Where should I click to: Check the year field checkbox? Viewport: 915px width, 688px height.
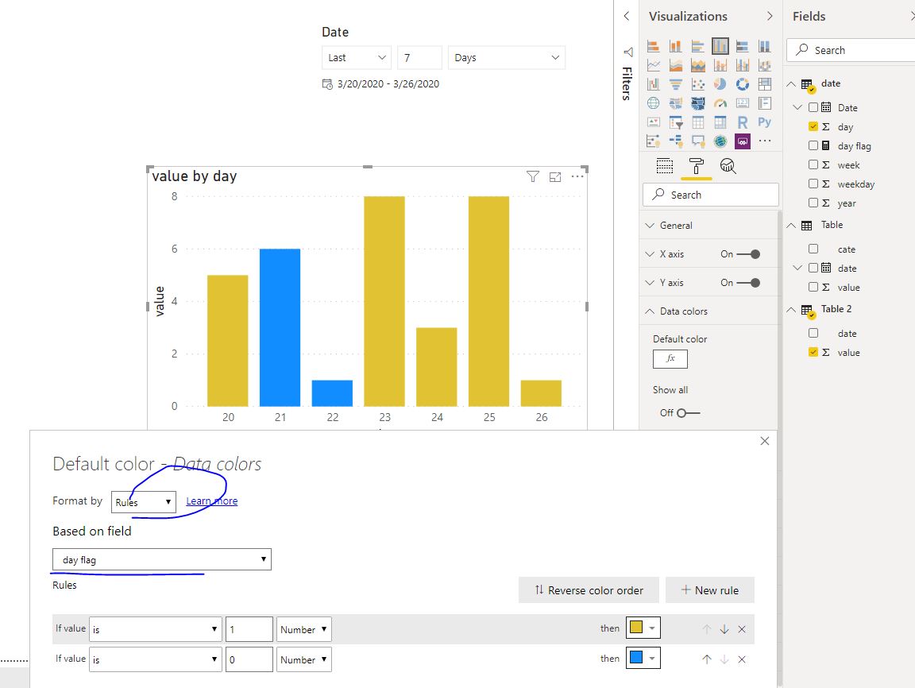tap(813, 203)
